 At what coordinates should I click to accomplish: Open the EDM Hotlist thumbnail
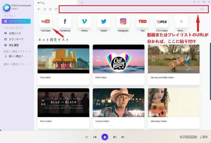point(118,59)
